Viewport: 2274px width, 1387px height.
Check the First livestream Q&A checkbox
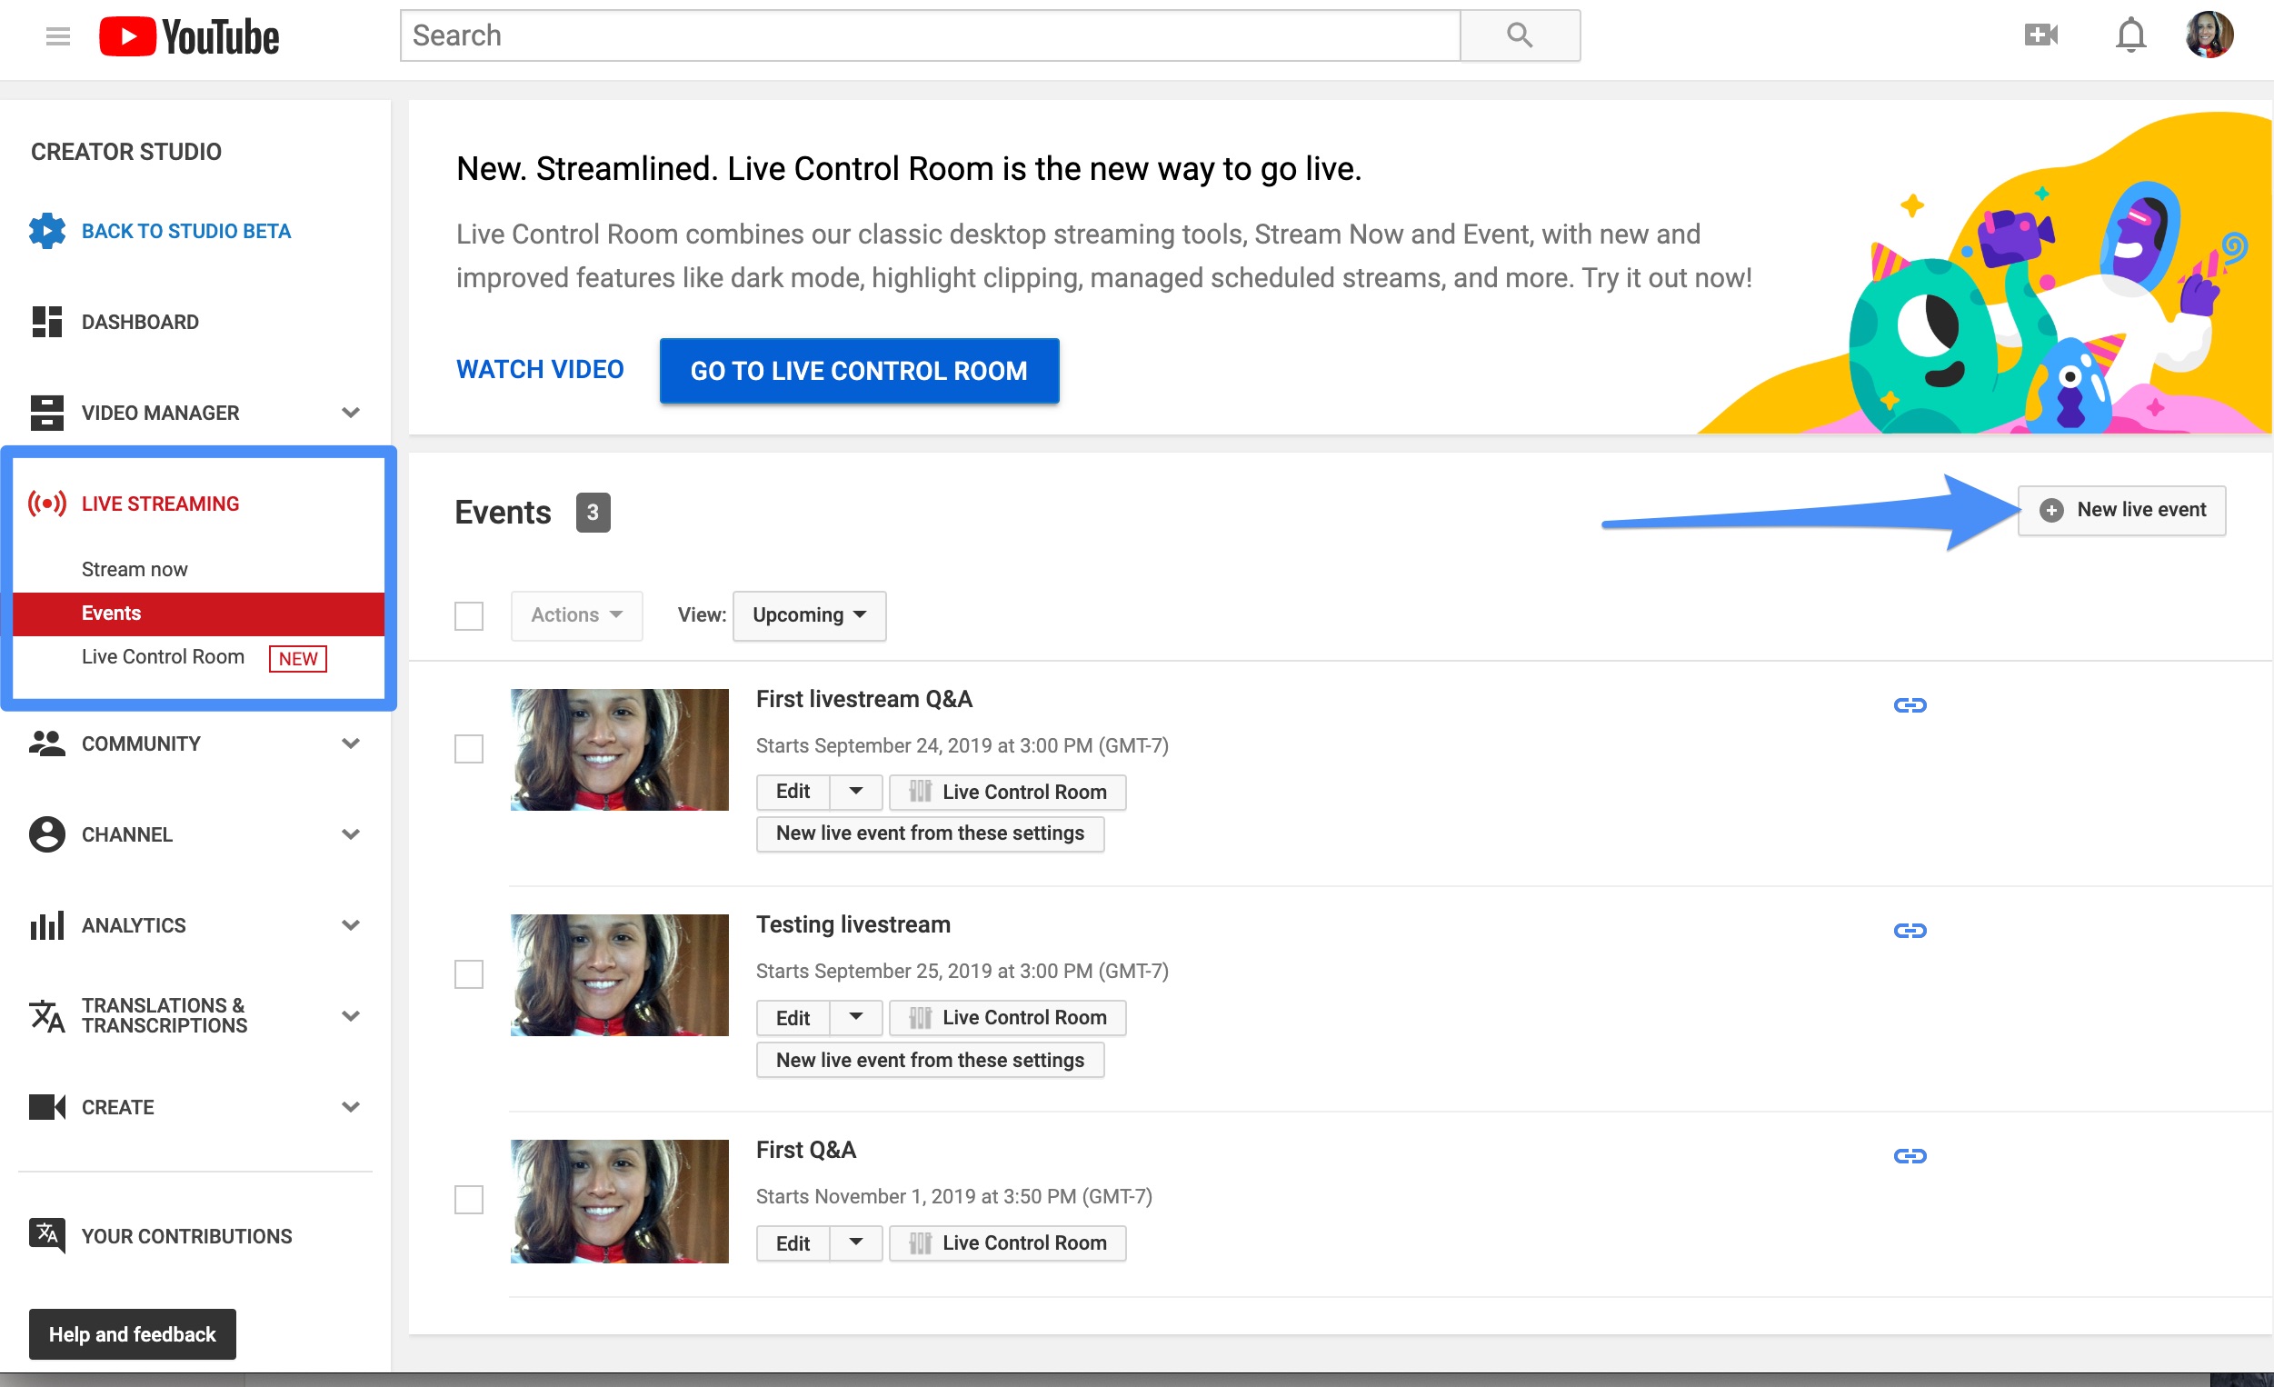pos(469,748)
